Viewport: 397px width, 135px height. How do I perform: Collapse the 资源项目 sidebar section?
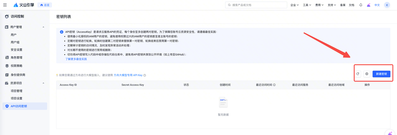pos(43,83)
